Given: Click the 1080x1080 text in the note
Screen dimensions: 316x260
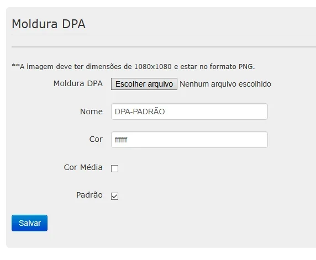Looking at the screenshot, I should click(153, 66).
